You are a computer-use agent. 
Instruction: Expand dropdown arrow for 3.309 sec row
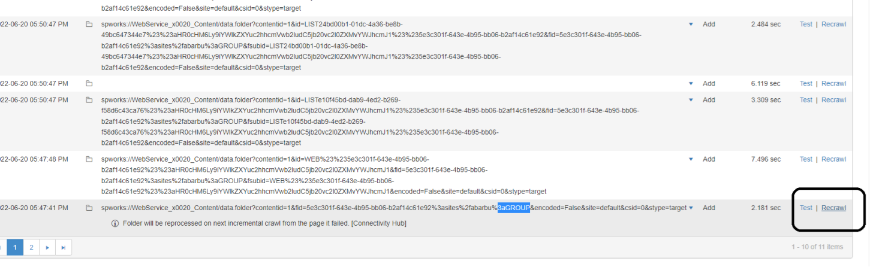tap(691, 100)
